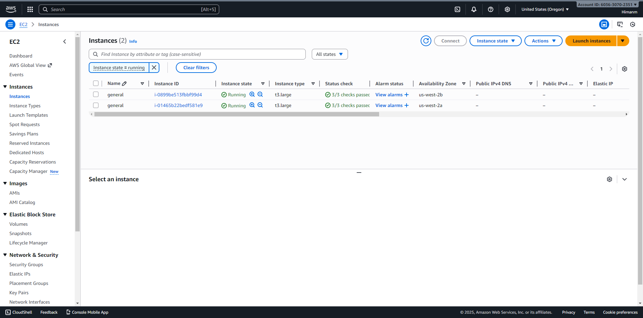Open table preferences gear above the instance list
Image resolution: width=643 pixels, height=318 pixels.
click(624, 69)
